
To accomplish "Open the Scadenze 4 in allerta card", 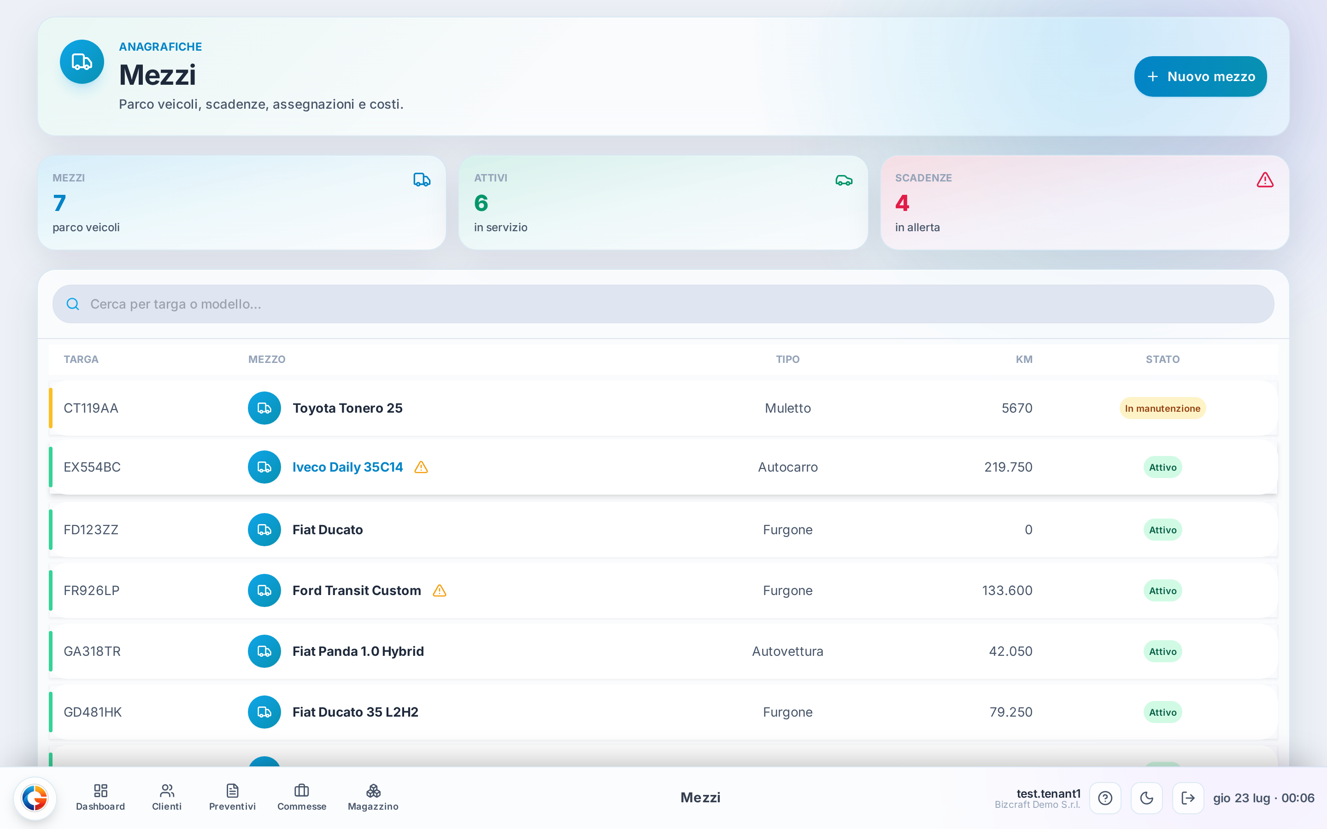I will coord(1085,202).
